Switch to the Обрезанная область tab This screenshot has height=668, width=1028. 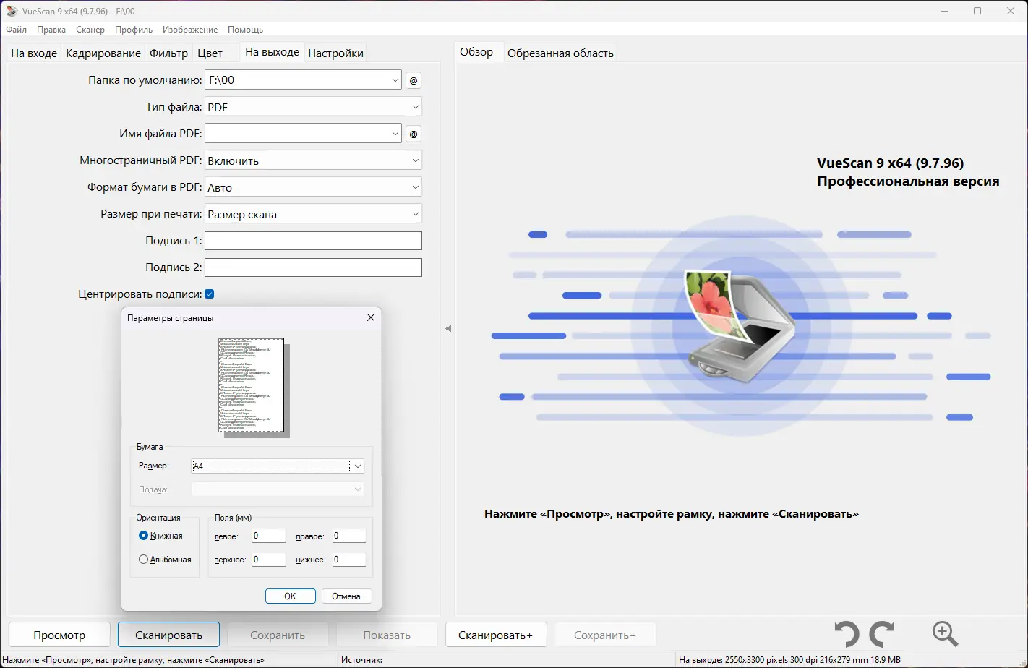[x=560, y=53]
